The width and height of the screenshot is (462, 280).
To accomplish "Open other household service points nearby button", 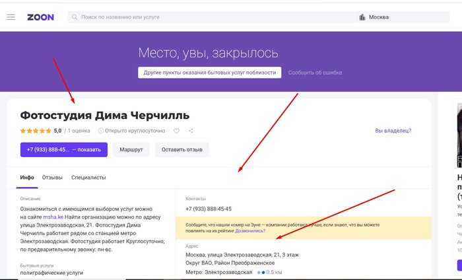I will [x=209, y=73].
